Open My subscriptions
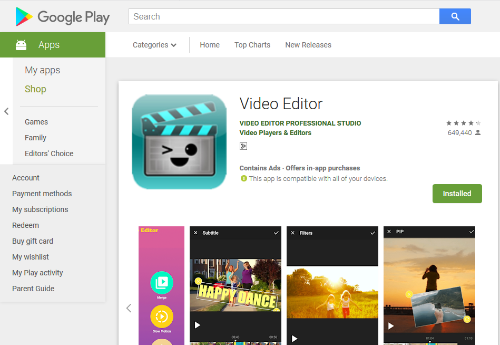Image resolution: width=500 pixels, height=345 pixels. 40,209
